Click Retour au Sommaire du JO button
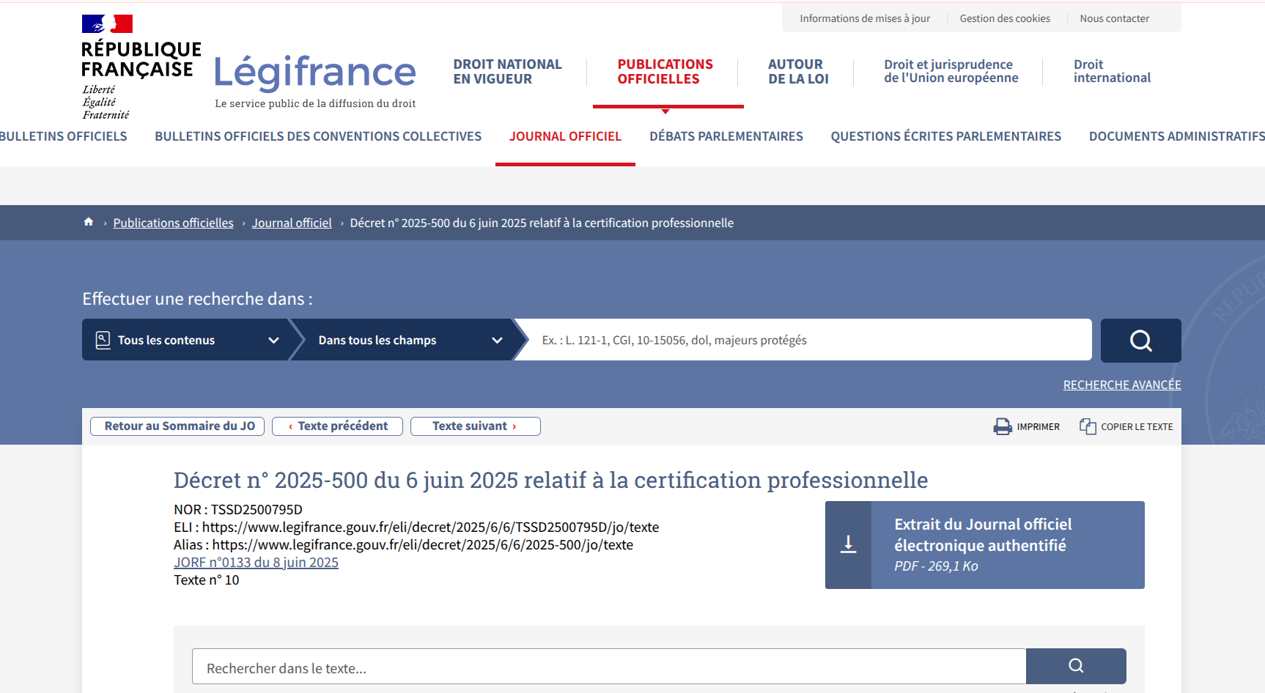Image resolution: width=1265 pixels, height=693 pixels. coord(177,426)
